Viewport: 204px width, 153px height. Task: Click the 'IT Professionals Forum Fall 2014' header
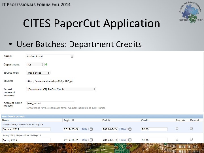coord(36,5)
